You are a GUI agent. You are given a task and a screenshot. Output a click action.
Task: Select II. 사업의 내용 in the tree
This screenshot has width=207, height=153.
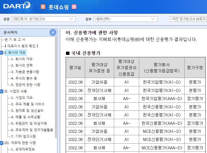(x=16, y=91)
